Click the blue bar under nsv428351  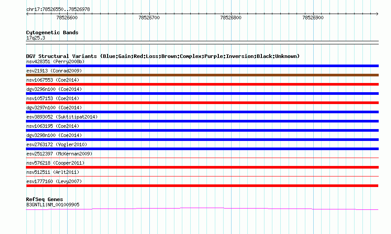[202, 66]
